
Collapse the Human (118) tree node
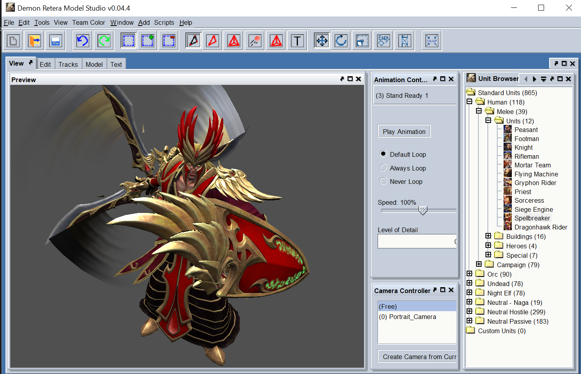pyautogui.click(x=469, y=101)
